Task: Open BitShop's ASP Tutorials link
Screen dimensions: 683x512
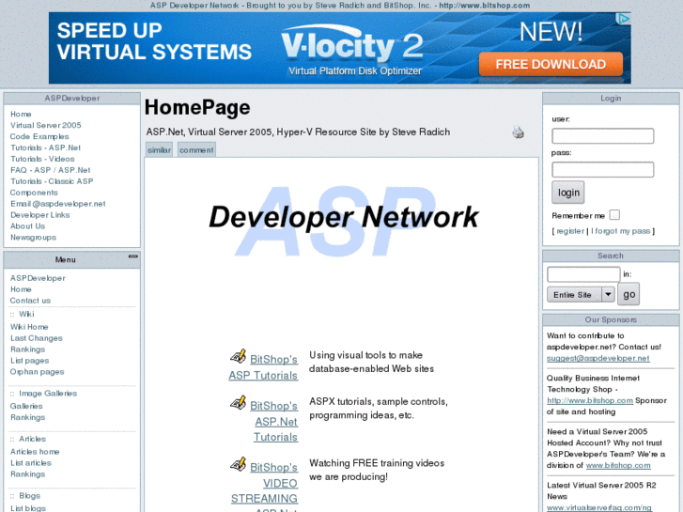Action: coord(264,367)
